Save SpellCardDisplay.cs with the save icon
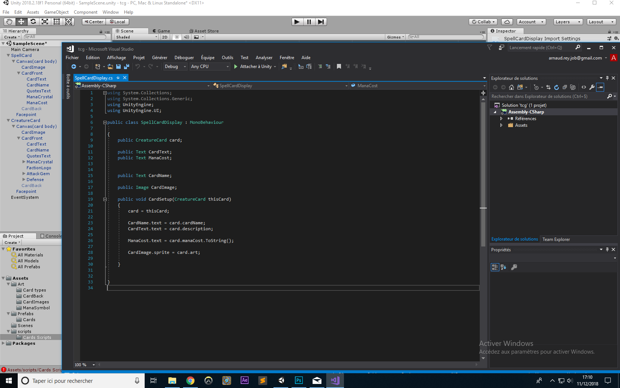 click(x=118, y=67)
